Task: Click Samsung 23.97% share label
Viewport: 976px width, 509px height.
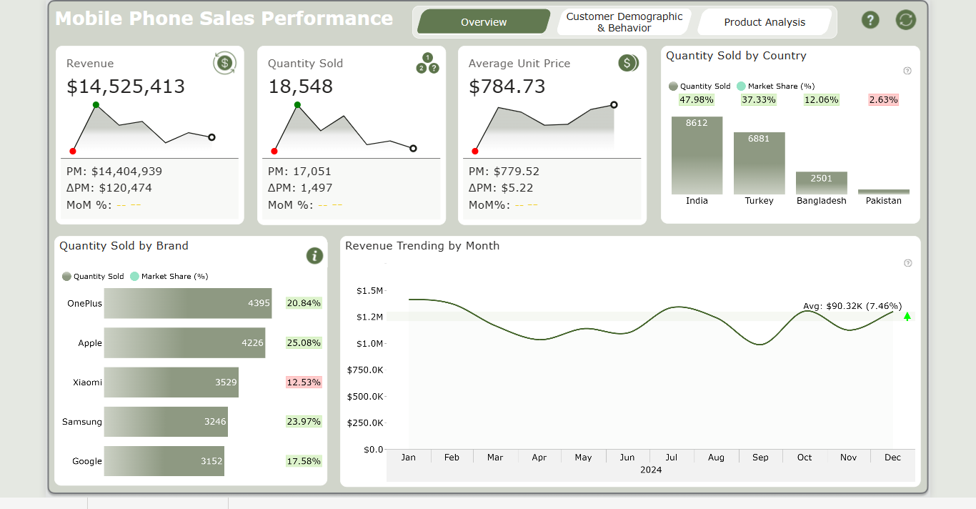Action: (304, 422)
